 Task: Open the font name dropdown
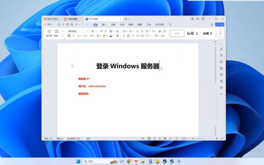[x=87, y=31]
